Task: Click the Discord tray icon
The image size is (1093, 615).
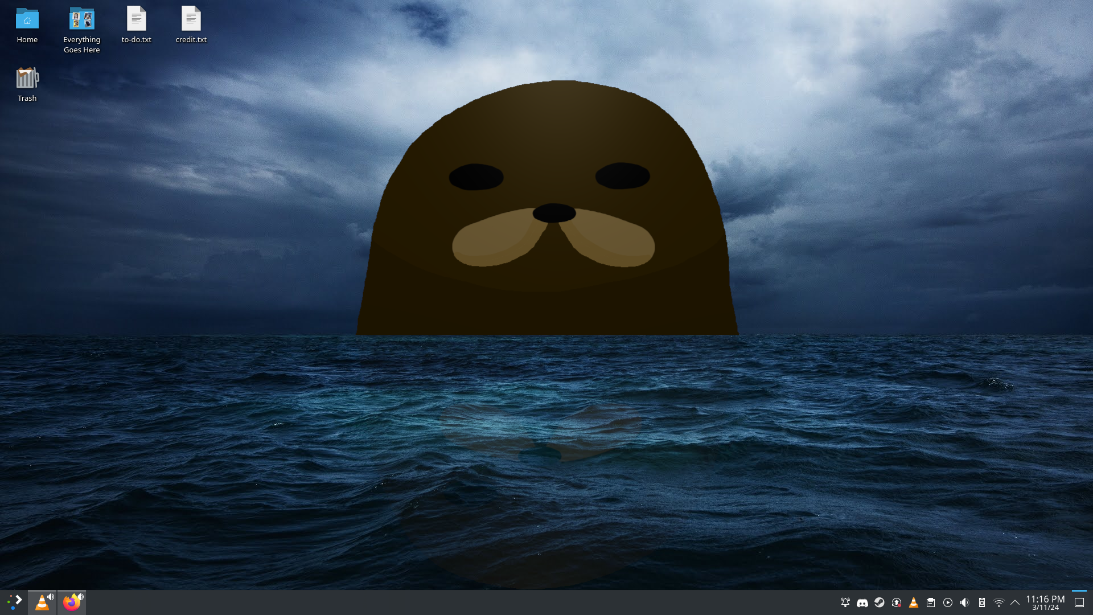Action: click(x=862, y=602)
